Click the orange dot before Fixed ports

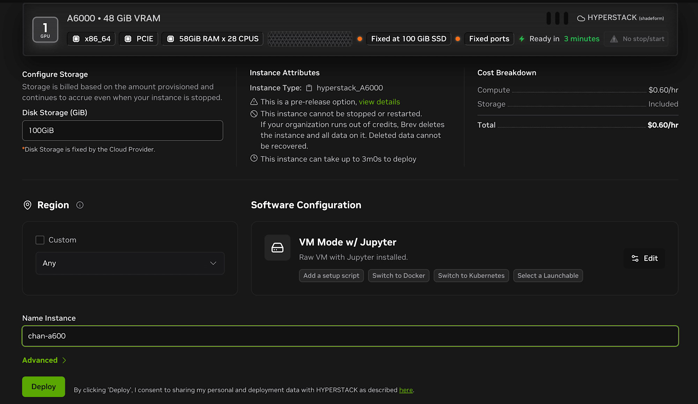point(458,39)
